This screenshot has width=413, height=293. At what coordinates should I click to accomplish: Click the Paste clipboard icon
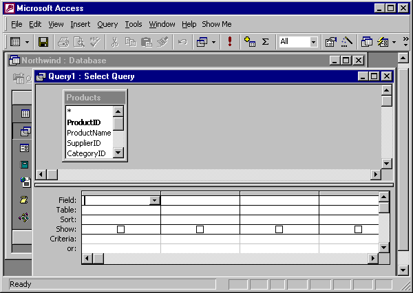[147, 42]
